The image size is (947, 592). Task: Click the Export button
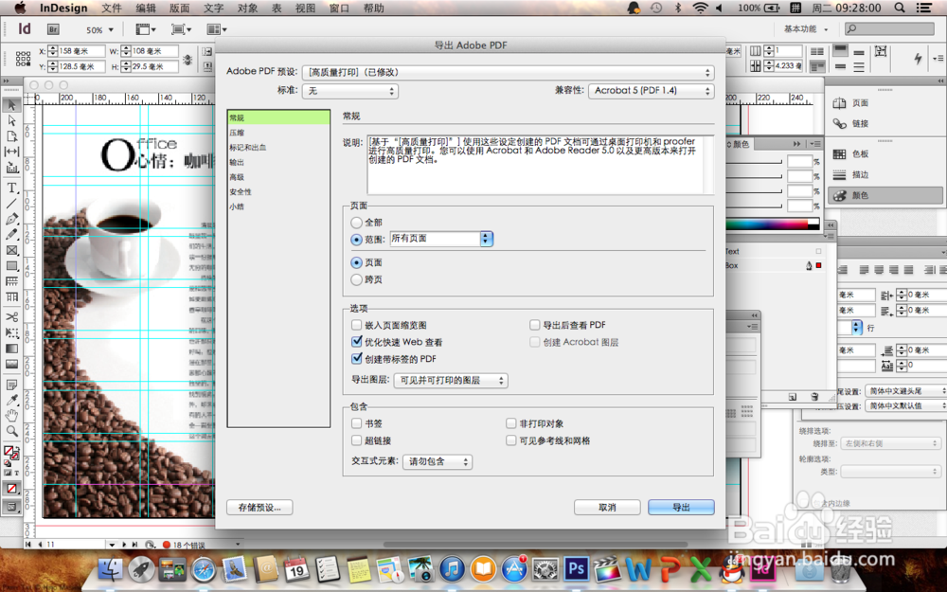click(x=681, y=508)
